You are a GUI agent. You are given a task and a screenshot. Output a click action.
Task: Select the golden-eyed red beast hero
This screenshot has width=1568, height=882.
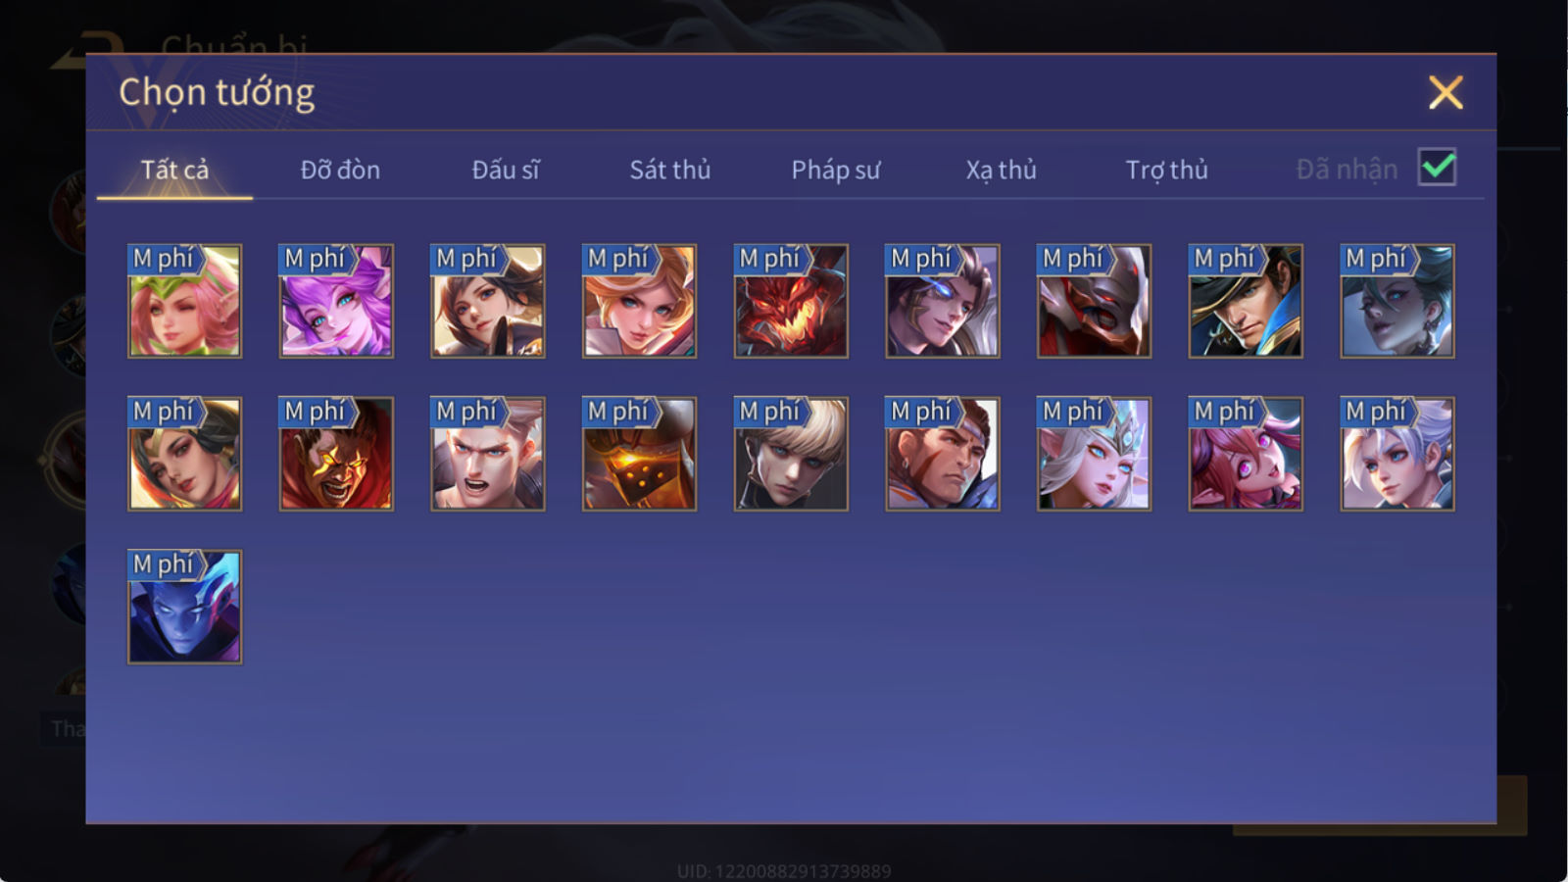pos(336,454)
